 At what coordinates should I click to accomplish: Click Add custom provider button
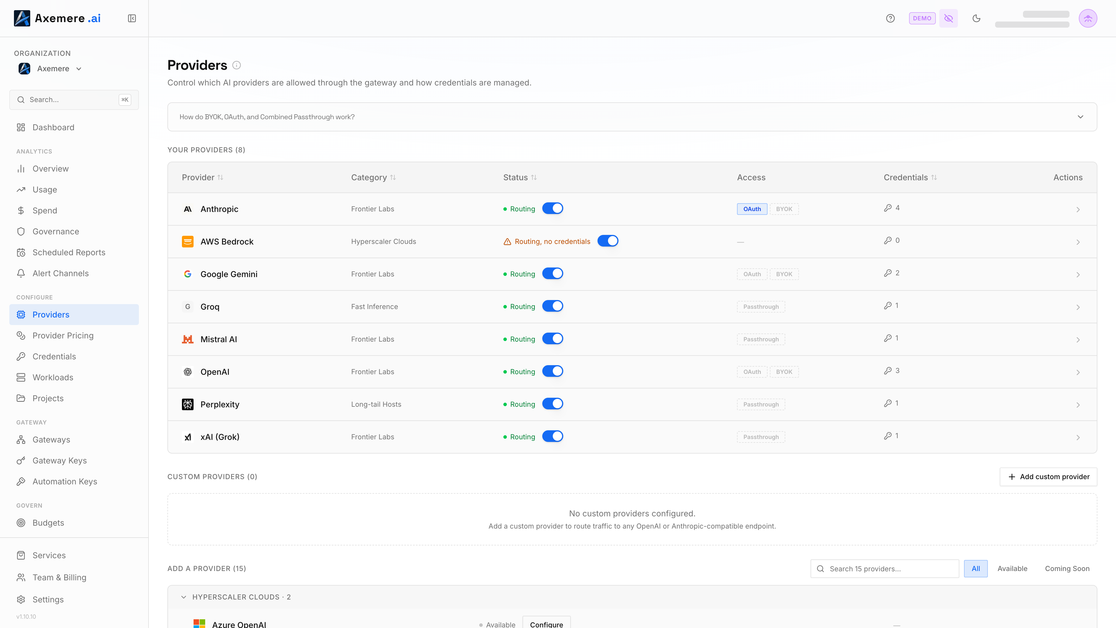1048,477
